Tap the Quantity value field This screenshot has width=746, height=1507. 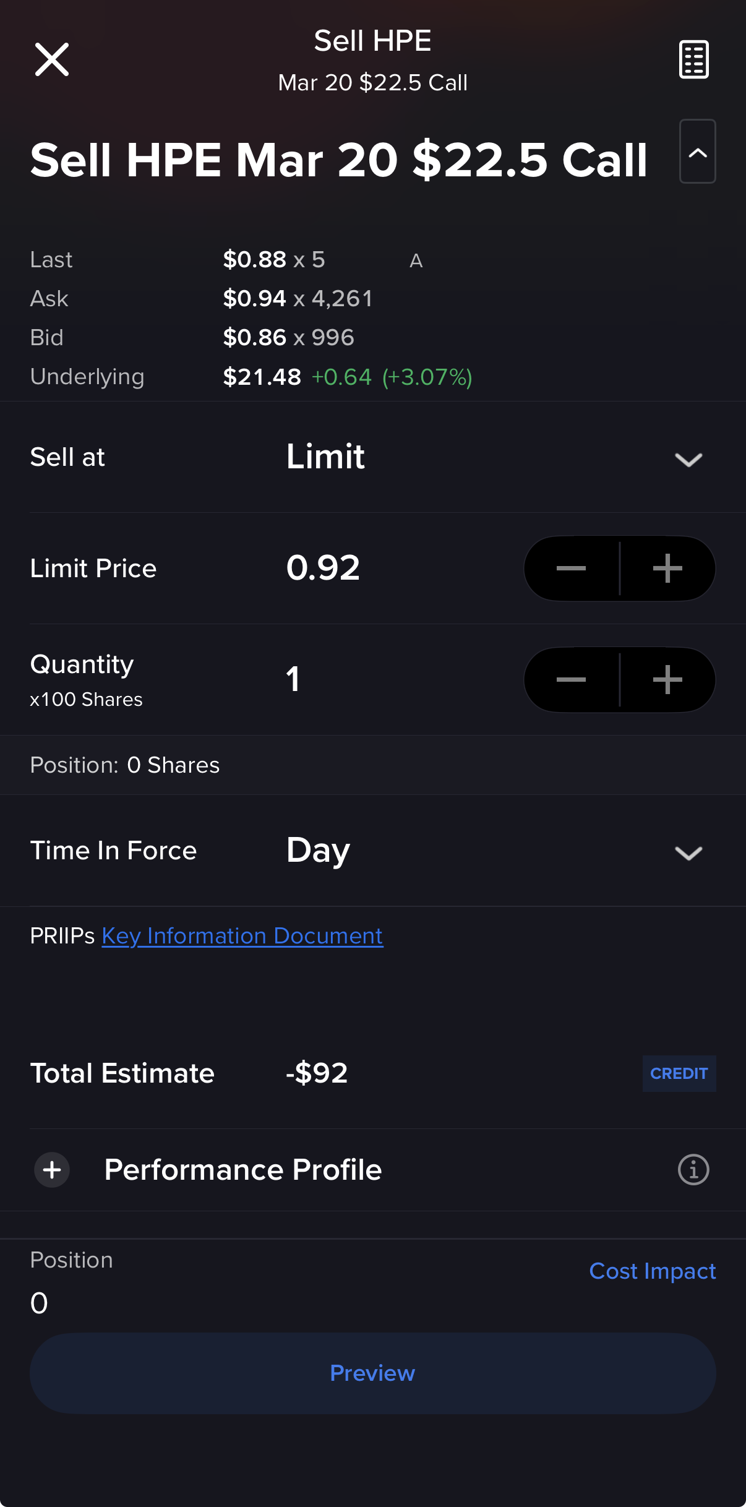293,679
